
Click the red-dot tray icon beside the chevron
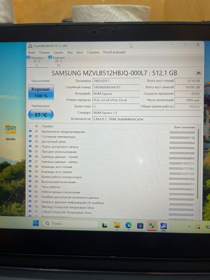pos(198,227)
